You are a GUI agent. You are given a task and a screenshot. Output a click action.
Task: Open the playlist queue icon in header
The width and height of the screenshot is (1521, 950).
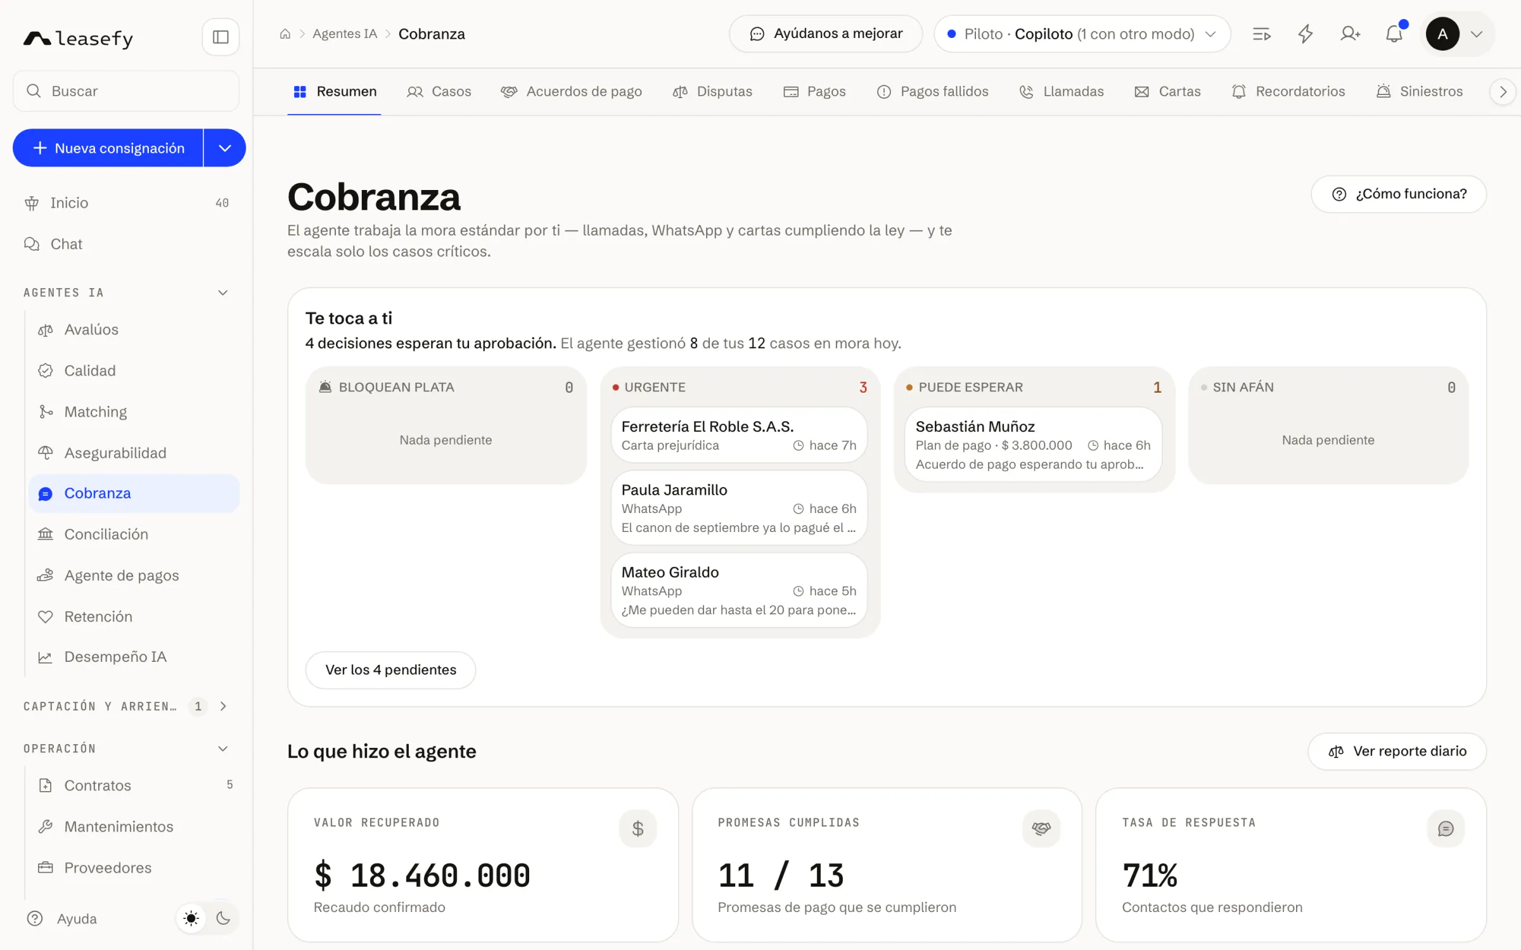coord(1262,34)
